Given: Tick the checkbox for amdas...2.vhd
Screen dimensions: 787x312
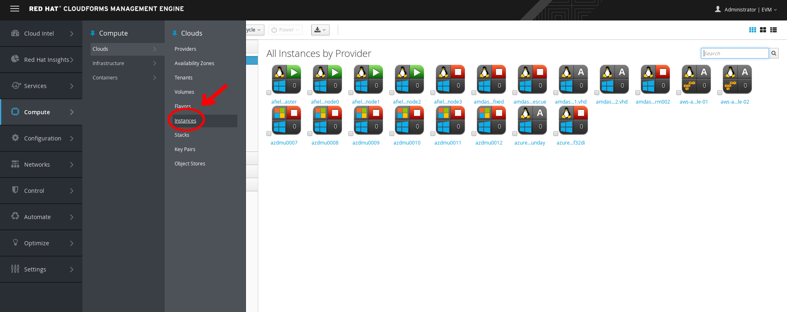Looking at the screenshot, I should [x=597, y=93].
